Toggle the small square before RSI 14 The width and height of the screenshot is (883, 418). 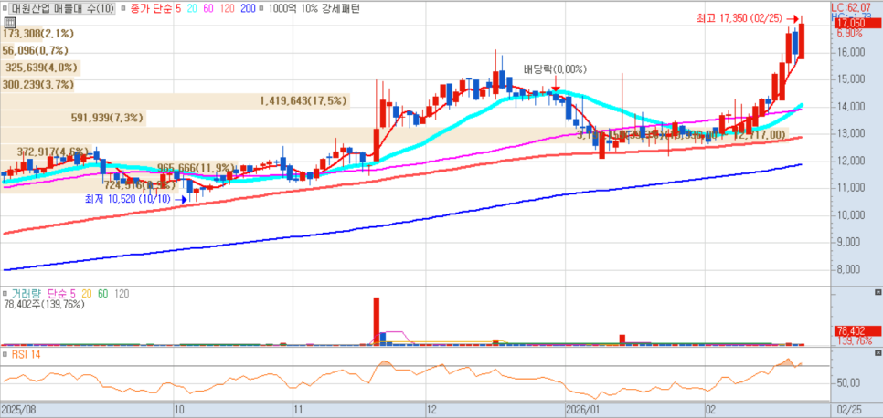pyautogui.click(x=5, y=354)
